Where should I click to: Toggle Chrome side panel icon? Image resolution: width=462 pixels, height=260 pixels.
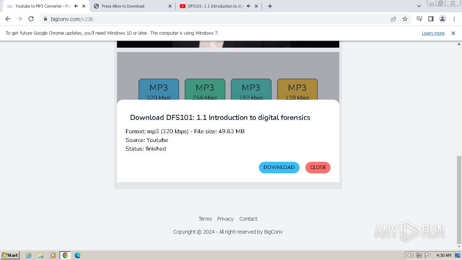coord(431,19)
